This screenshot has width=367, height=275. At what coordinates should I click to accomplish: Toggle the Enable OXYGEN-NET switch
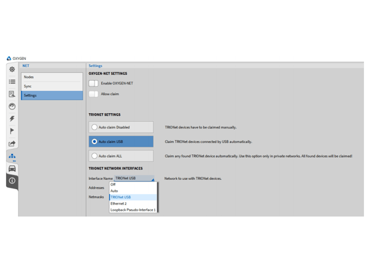click(93, 83)
